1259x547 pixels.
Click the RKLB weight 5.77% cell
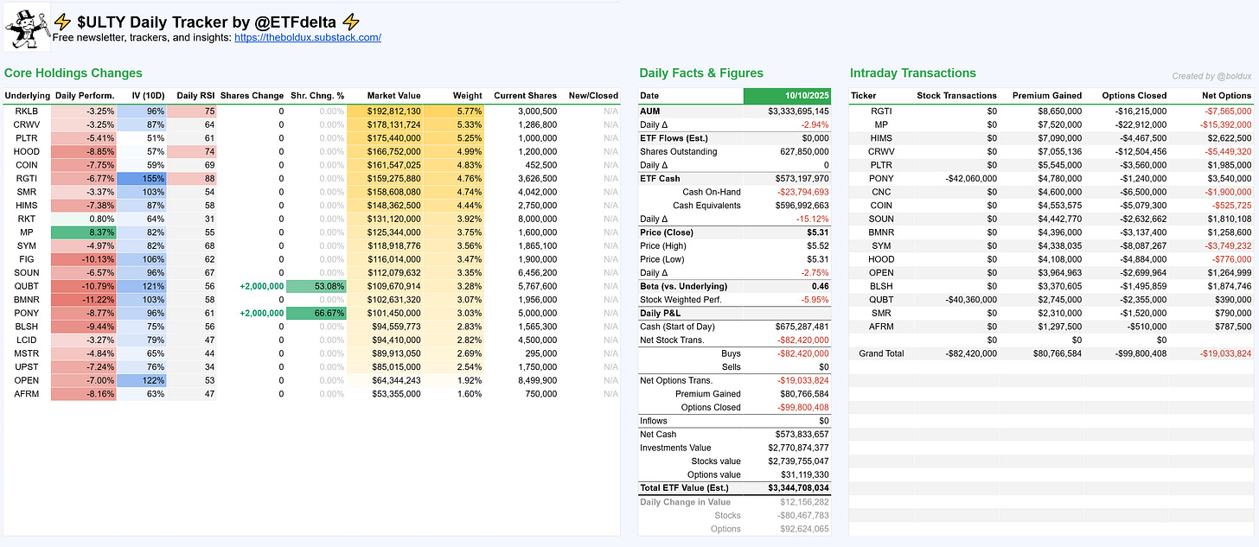pos(454,111)
